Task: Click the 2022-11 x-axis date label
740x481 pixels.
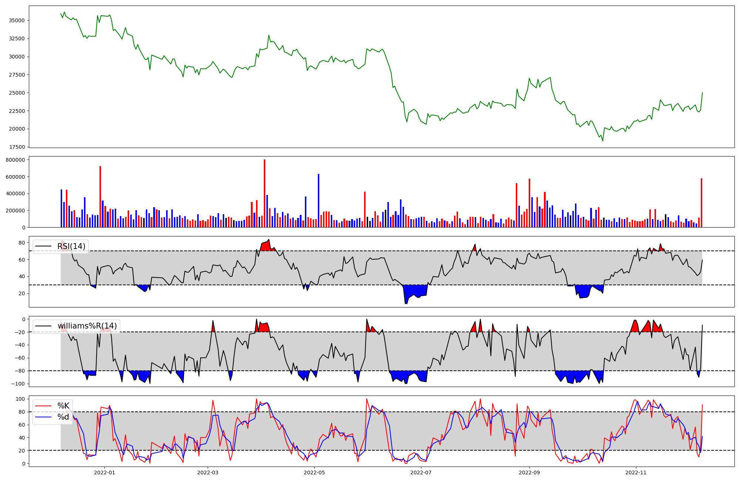Action: click(636, 472)
